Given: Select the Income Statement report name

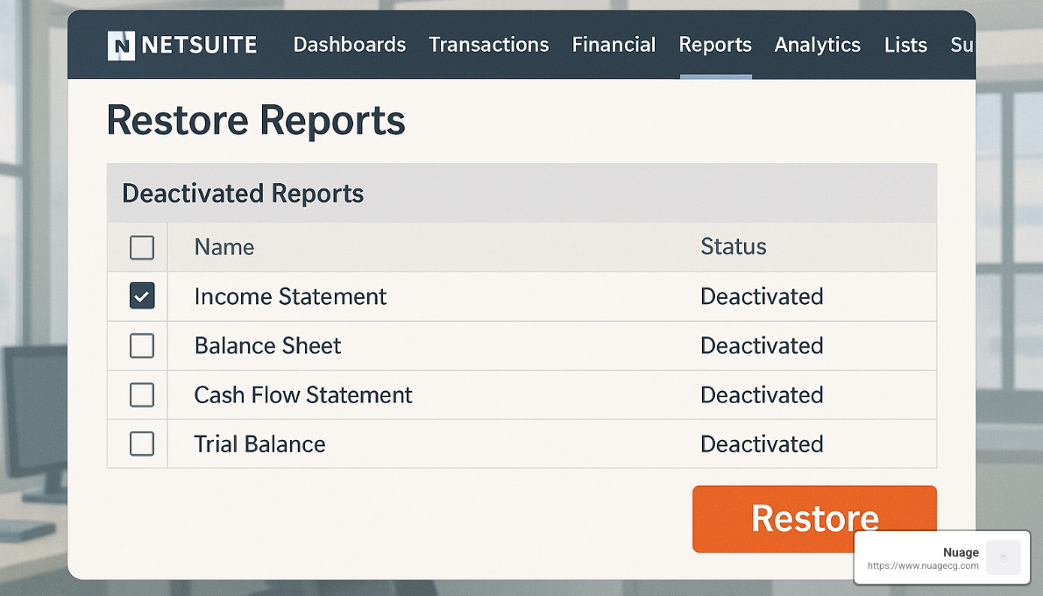Looking at the screenshot, I should pyautogui.click(x=290, y=296).
